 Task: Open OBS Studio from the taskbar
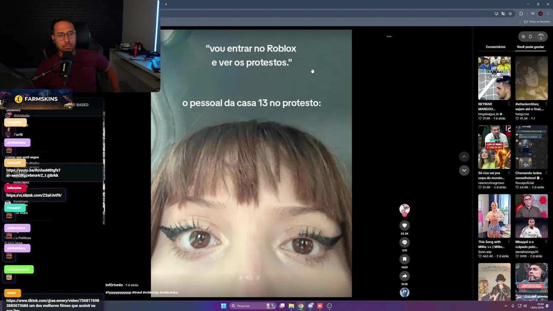click(x=329, y=306)
